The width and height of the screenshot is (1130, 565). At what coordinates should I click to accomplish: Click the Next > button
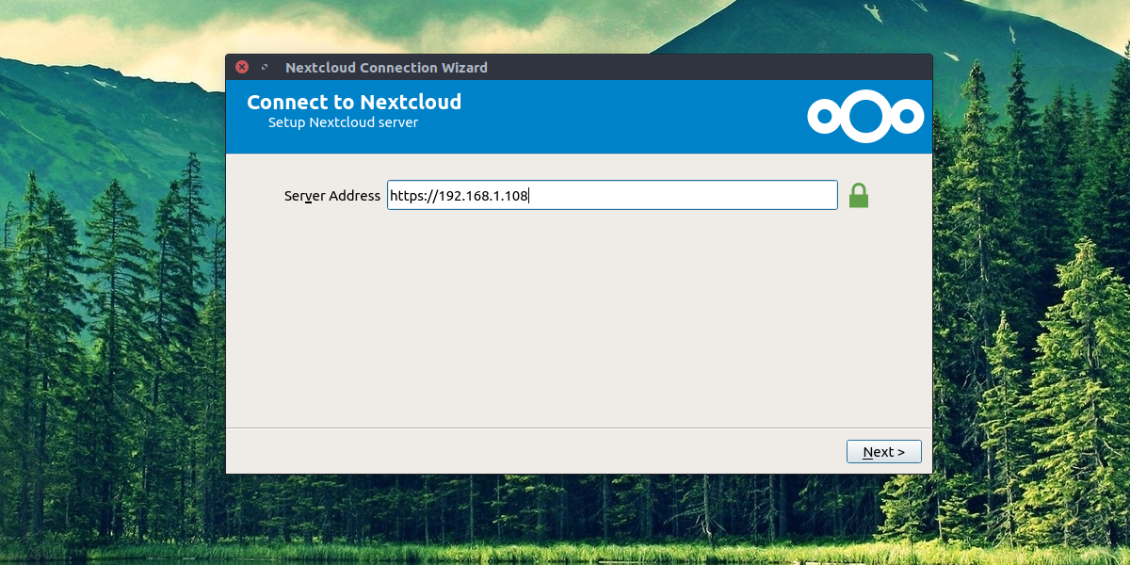(883, 452)
